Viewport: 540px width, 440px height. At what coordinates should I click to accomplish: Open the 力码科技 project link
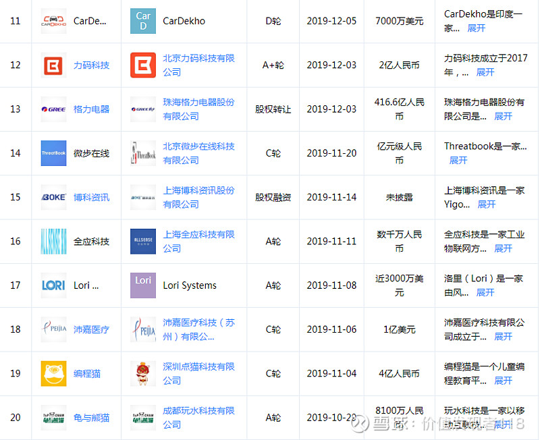click(92, 65)
